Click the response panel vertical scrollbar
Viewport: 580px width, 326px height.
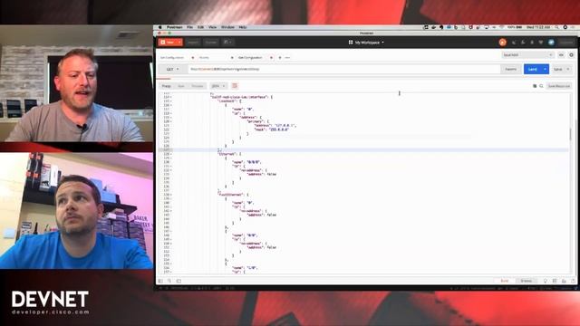coord(570,134)
